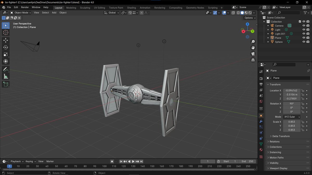The width and height of the screenshot is (312, 175).
Task: Open the Object Data mesh properties tab
Action: click(261, 144)
